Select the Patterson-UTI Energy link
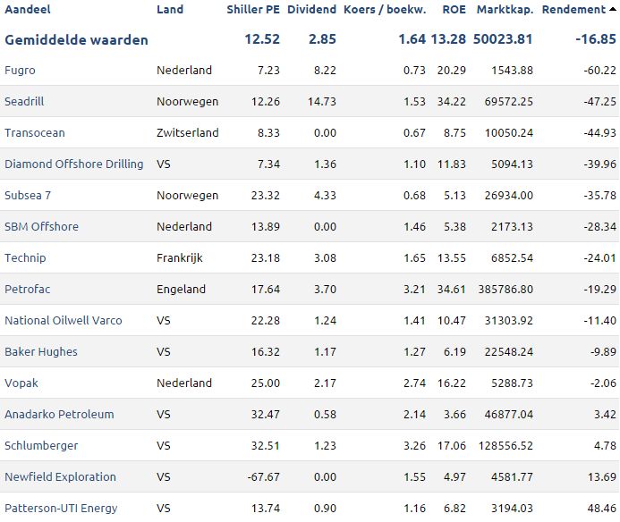 pyautogui.click(x=61, y=509)
